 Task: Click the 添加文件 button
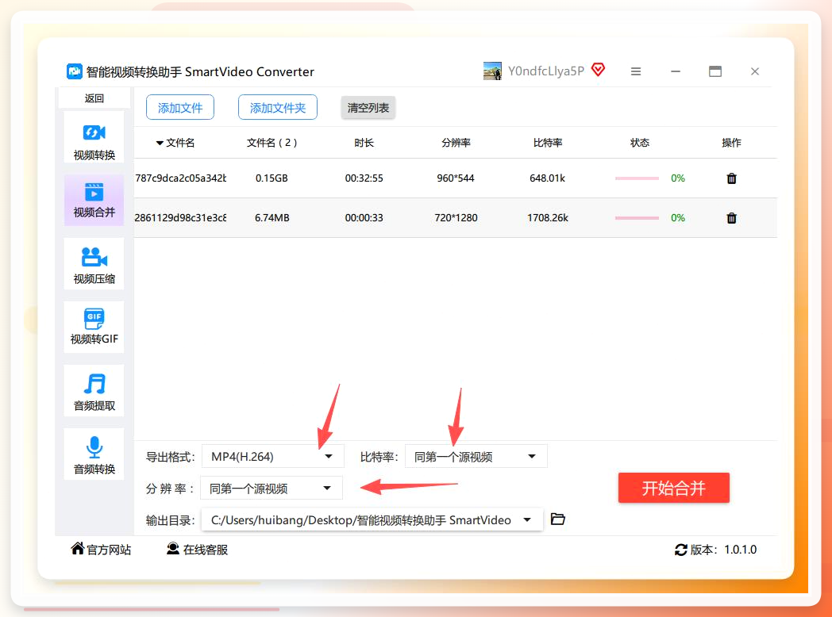(180, 108)
